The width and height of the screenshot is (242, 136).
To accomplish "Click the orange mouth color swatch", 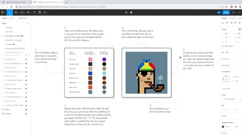I will tap(90, 87).
